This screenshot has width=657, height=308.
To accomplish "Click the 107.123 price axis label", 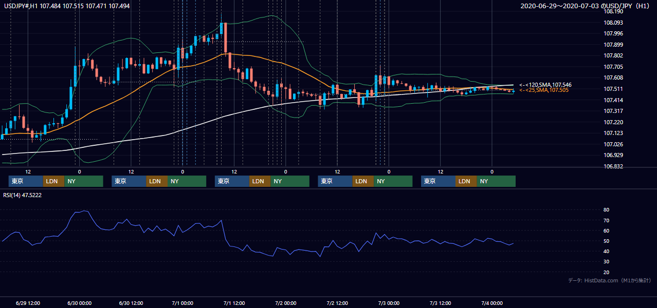I will click(613, 133).
